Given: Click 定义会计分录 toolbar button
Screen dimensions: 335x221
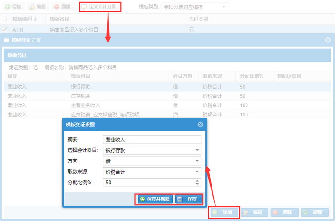Looking at the screenshot, I should [100, 7].
